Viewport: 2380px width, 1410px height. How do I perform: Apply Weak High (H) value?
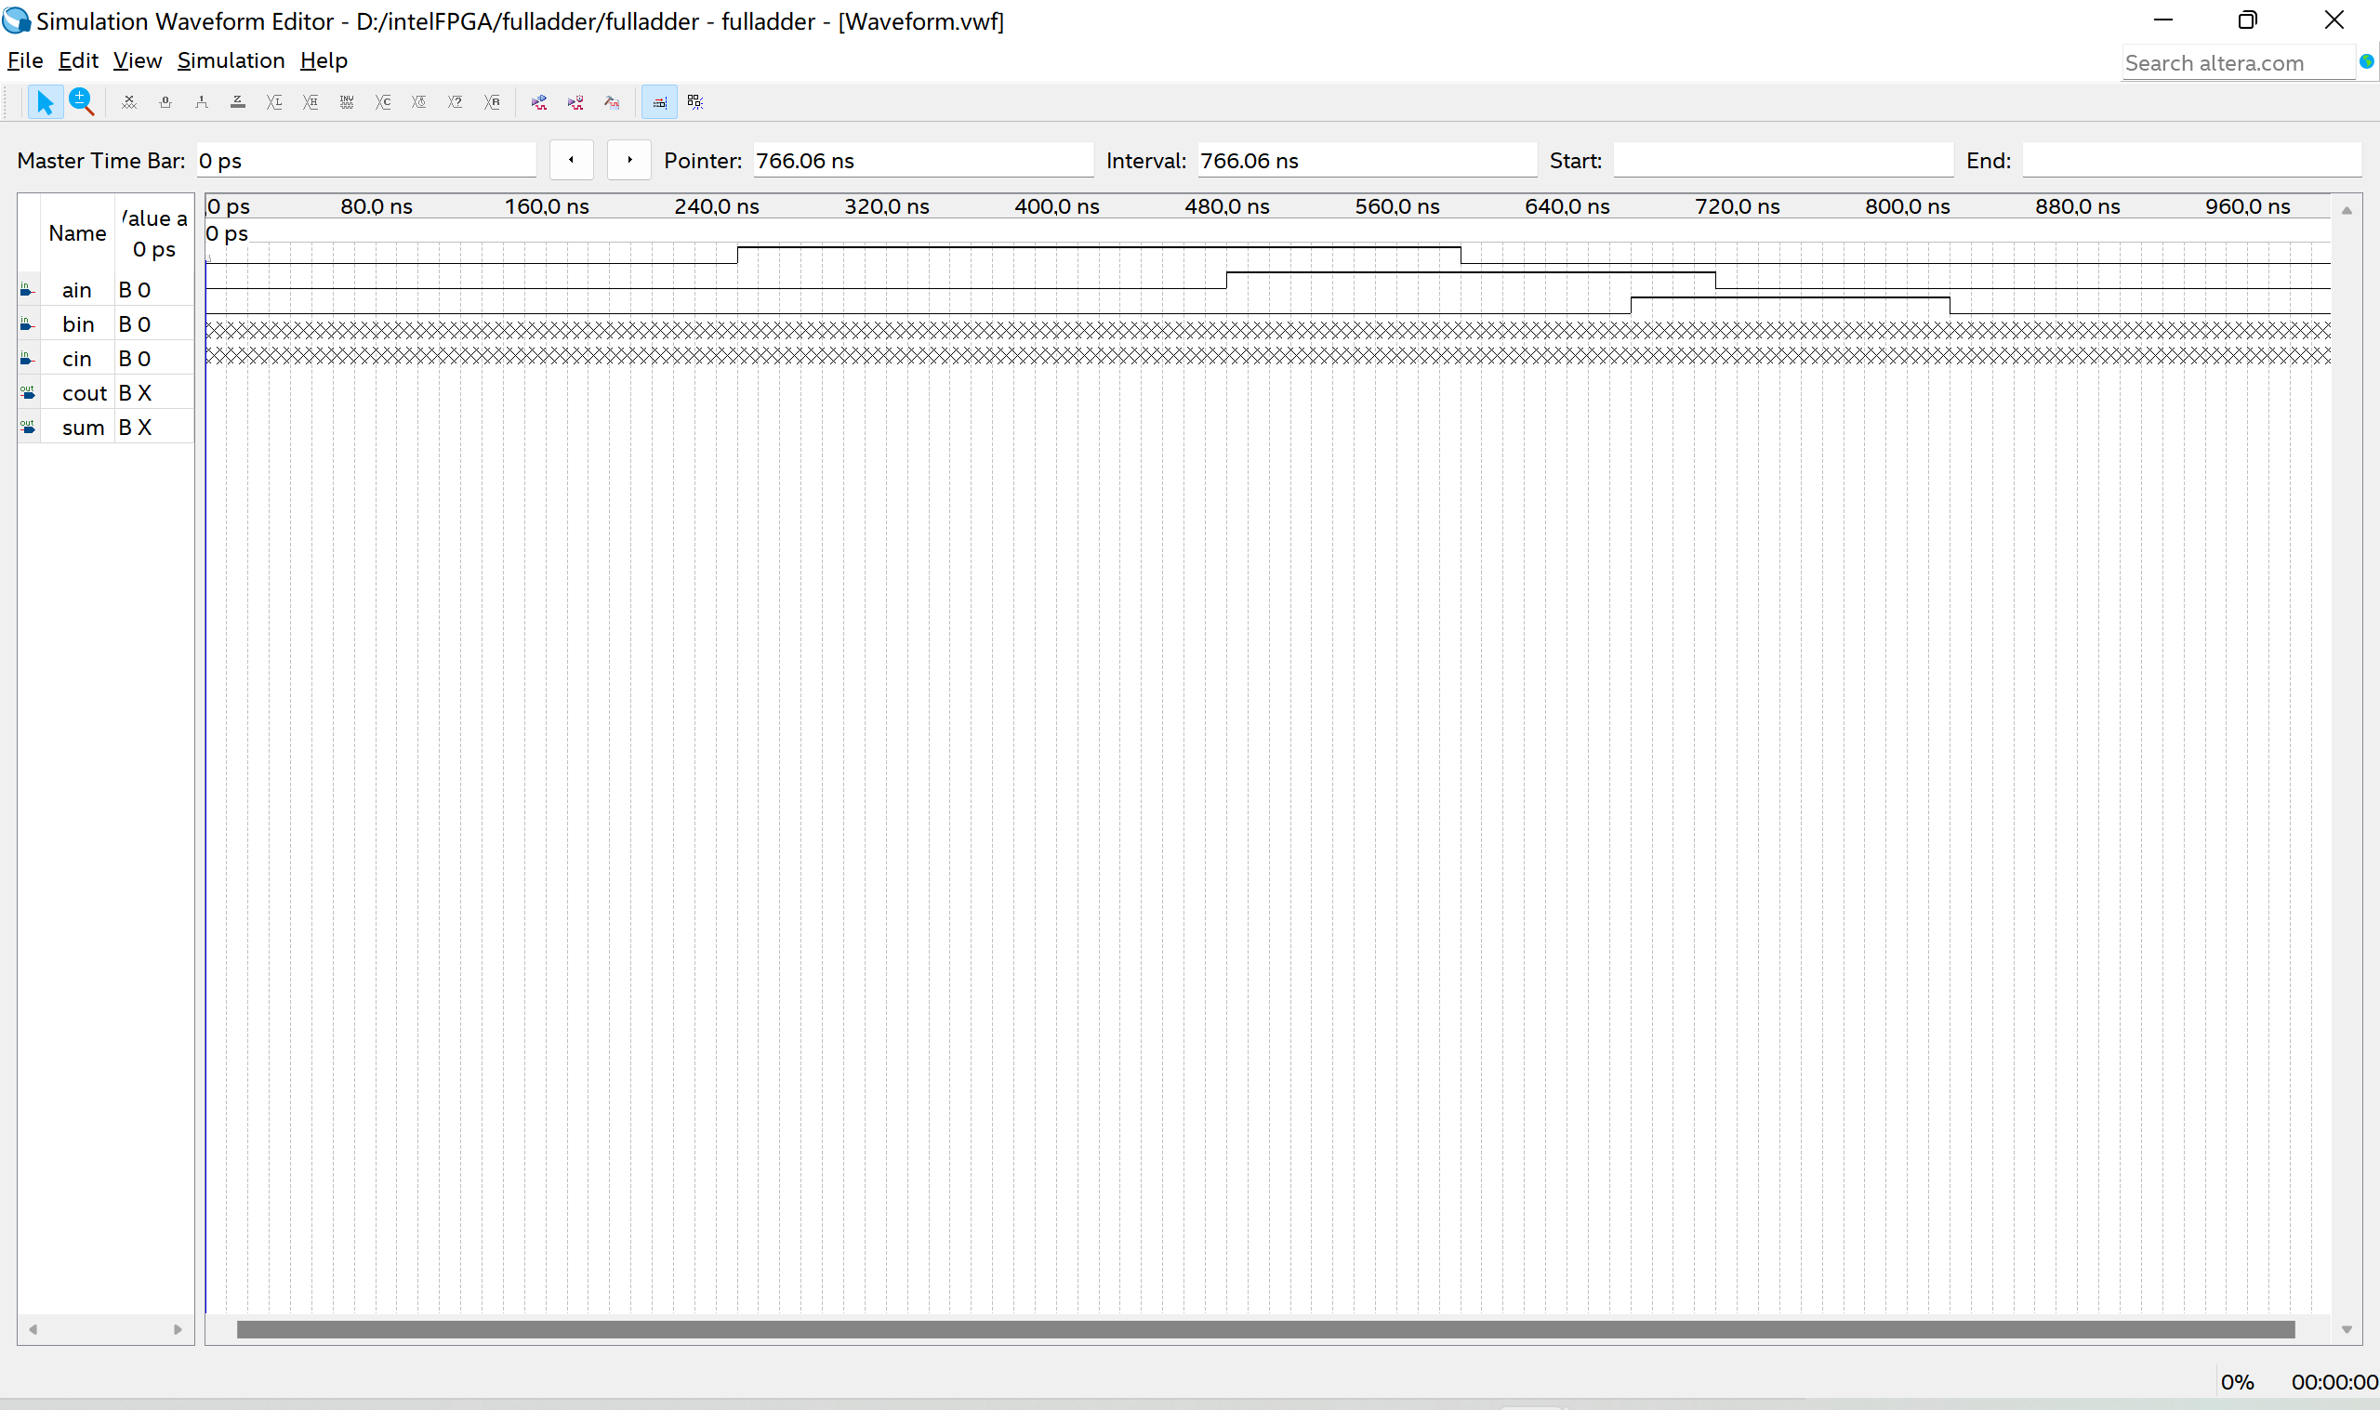pos(310,101)
